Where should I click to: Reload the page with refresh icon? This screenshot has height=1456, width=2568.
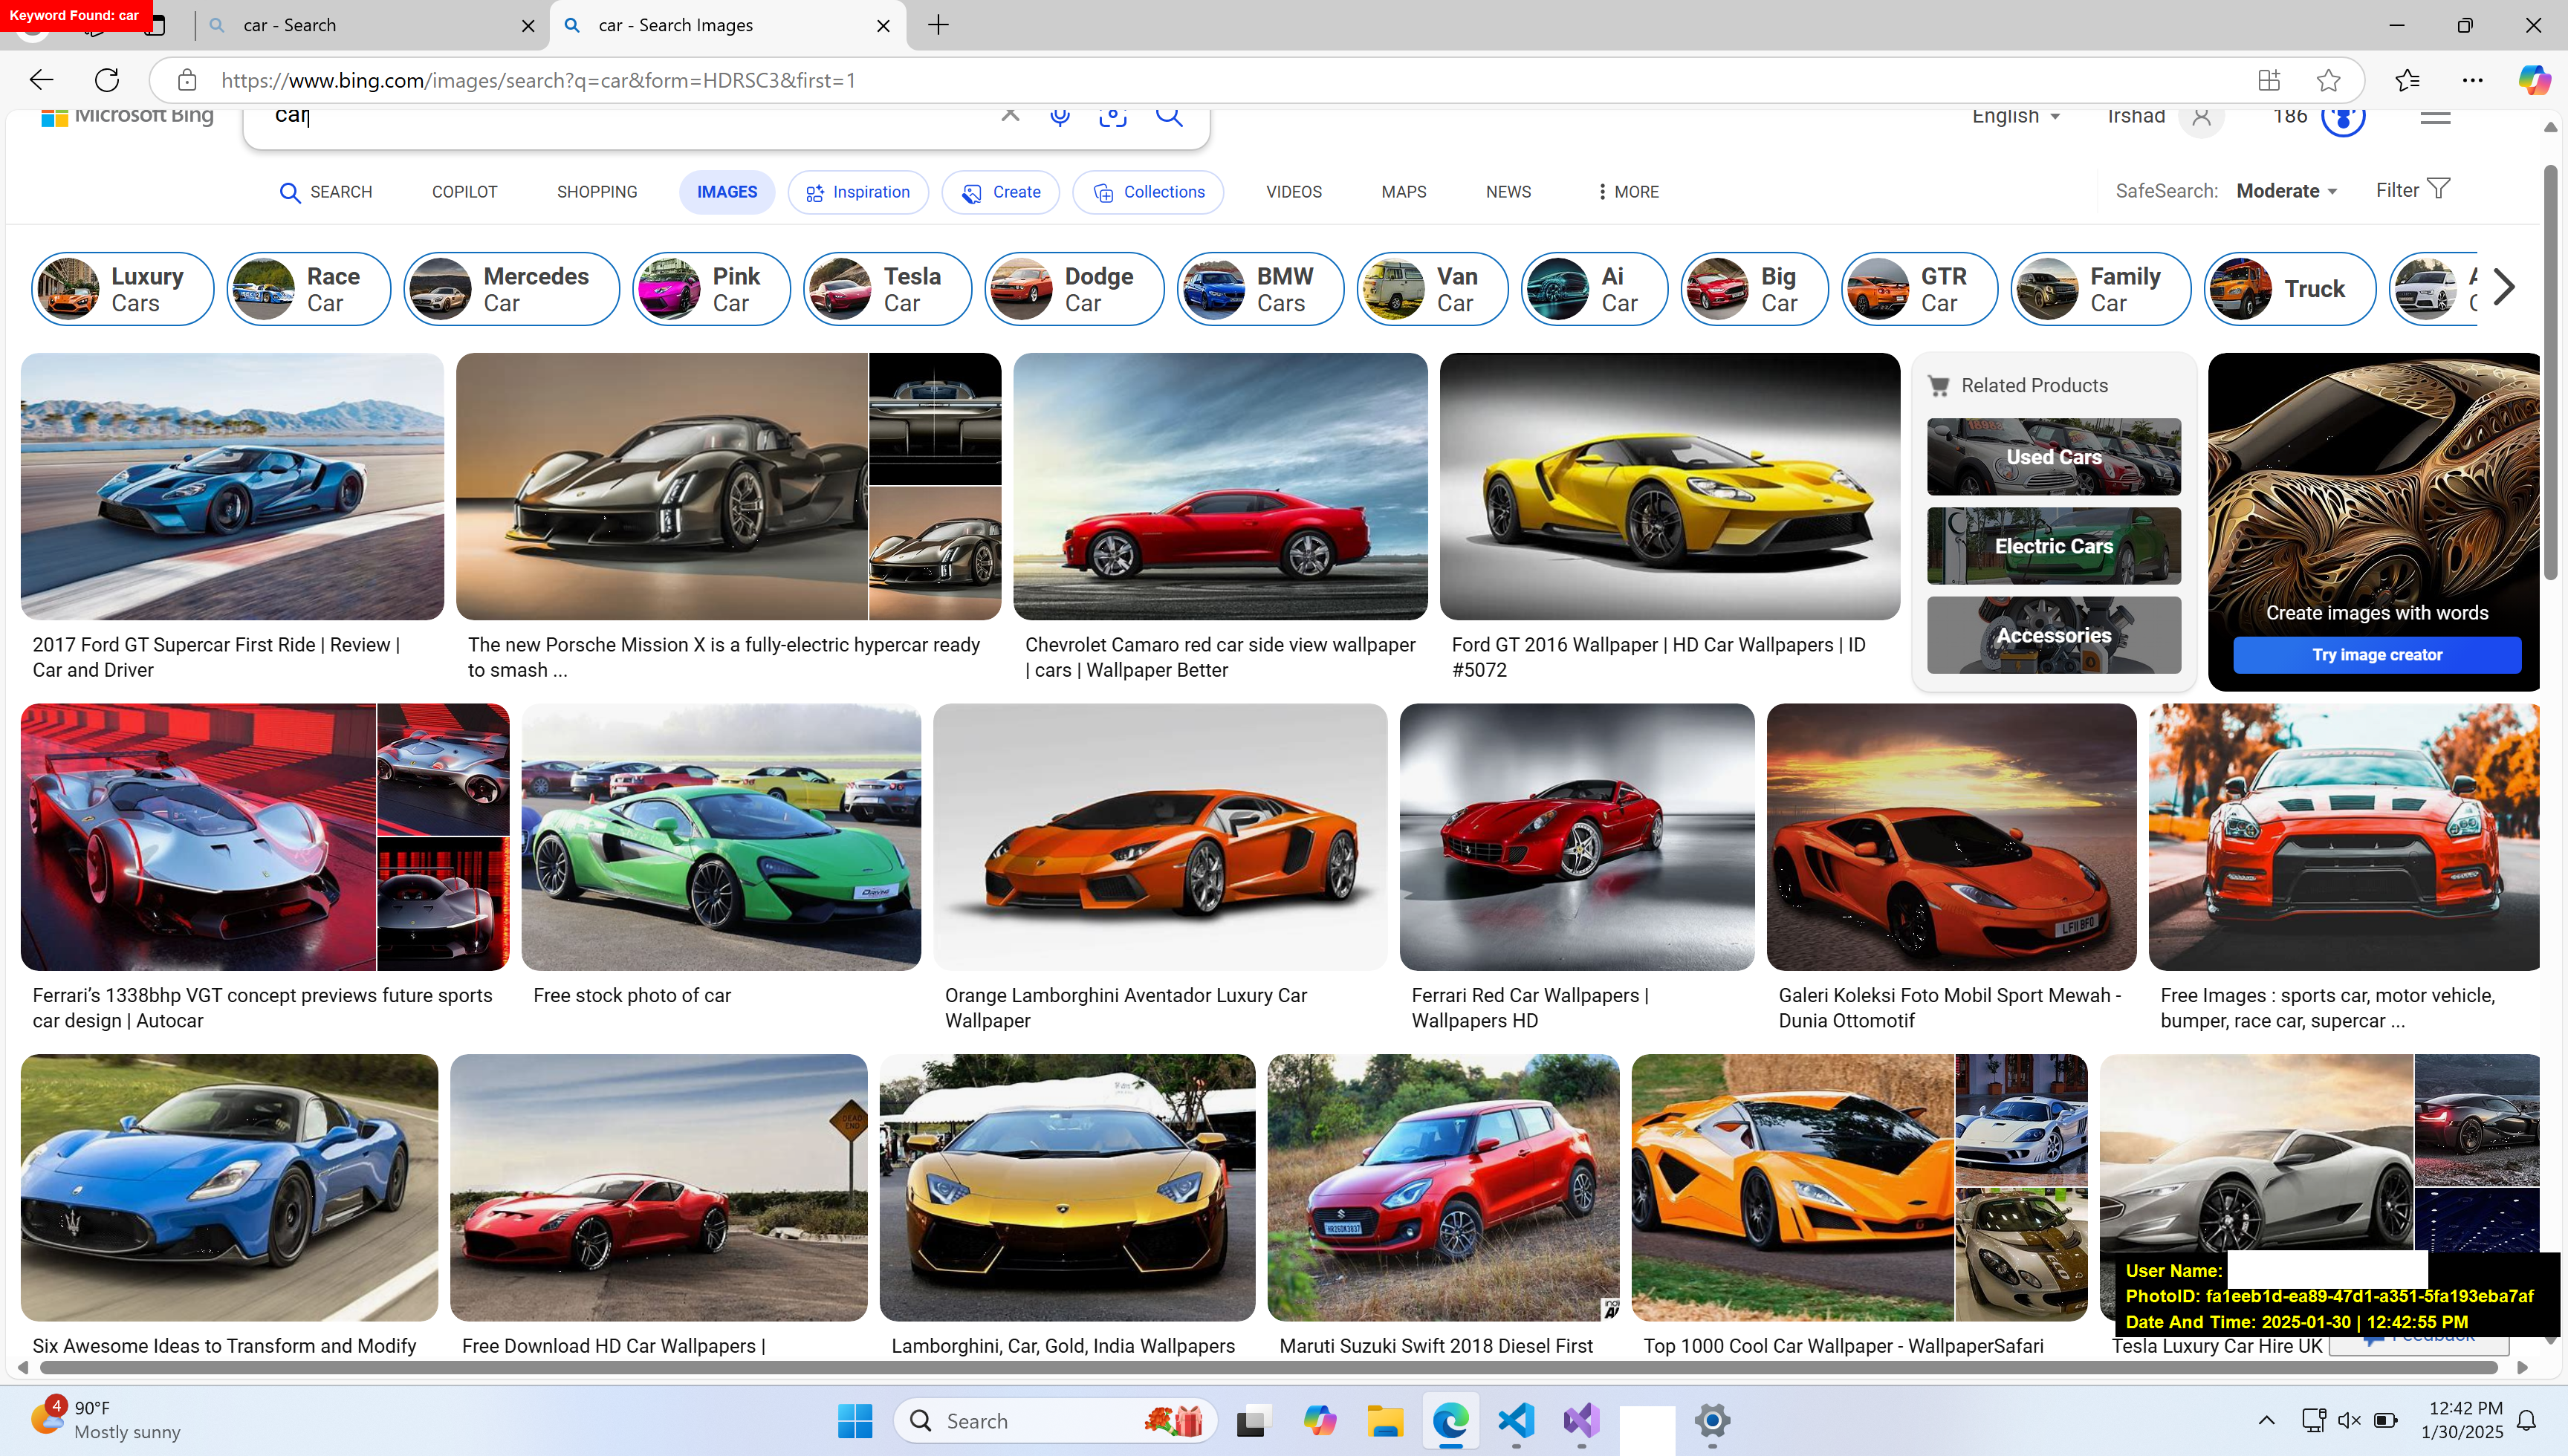coord(107,80)
